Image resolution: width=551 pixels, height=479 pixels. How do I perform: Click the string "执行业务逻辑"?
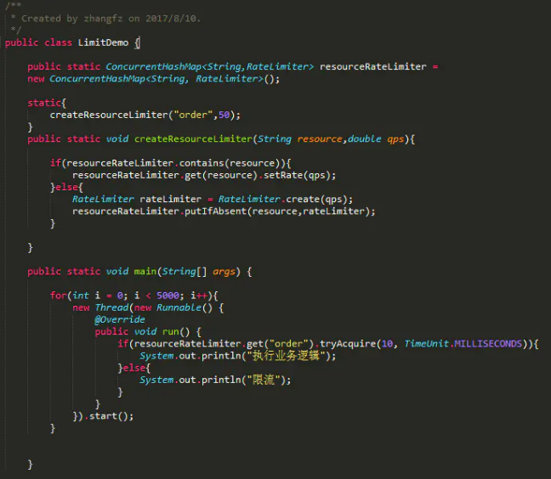286,356
